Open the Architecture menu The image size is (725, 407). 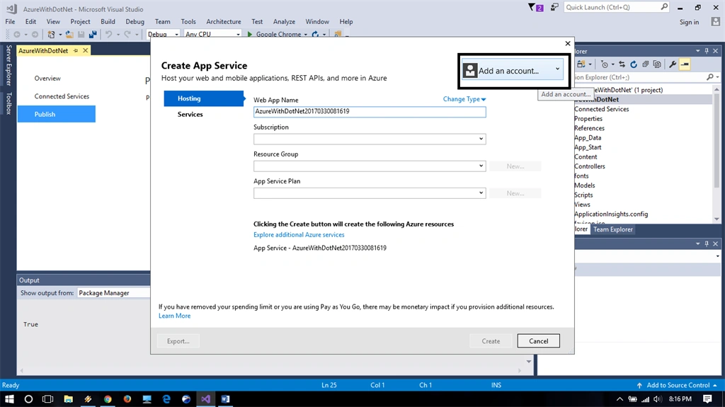click(223, 22)
